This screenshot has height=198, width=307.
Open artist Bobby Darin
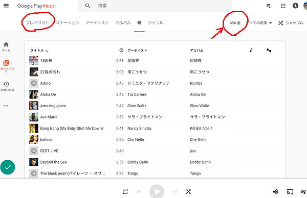pyautogui.click(x=138, y=162)
